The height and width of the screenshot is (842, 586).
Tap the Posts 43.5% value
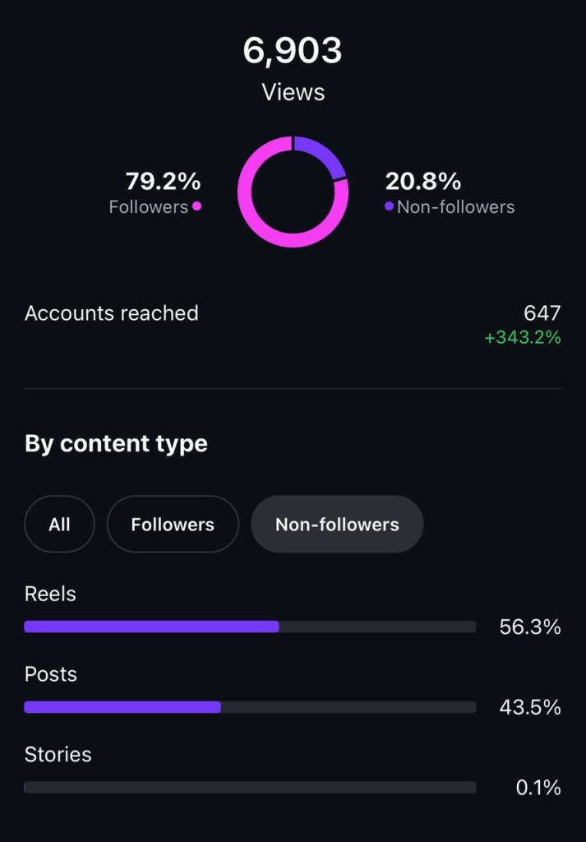pos(529,707)
